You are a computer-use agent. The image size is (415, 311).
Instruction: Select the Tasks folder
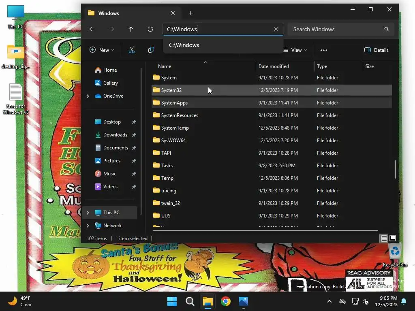[272, 166]
